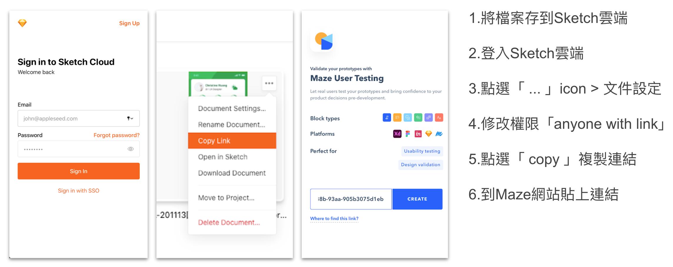Click the Design validation tag
This screenshot has height=267, width=673.
coord(421,165)
